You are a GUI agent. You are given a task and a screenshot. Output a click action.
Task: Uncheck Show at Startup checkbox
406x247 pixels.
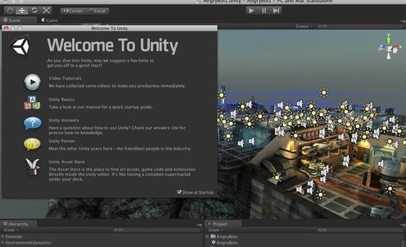click(x=179, y=192)
